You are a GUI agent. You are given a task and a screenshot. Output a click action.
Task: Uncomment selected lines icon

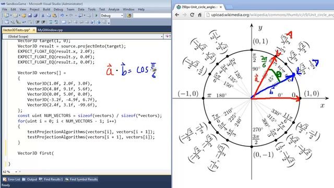(56, 22)
